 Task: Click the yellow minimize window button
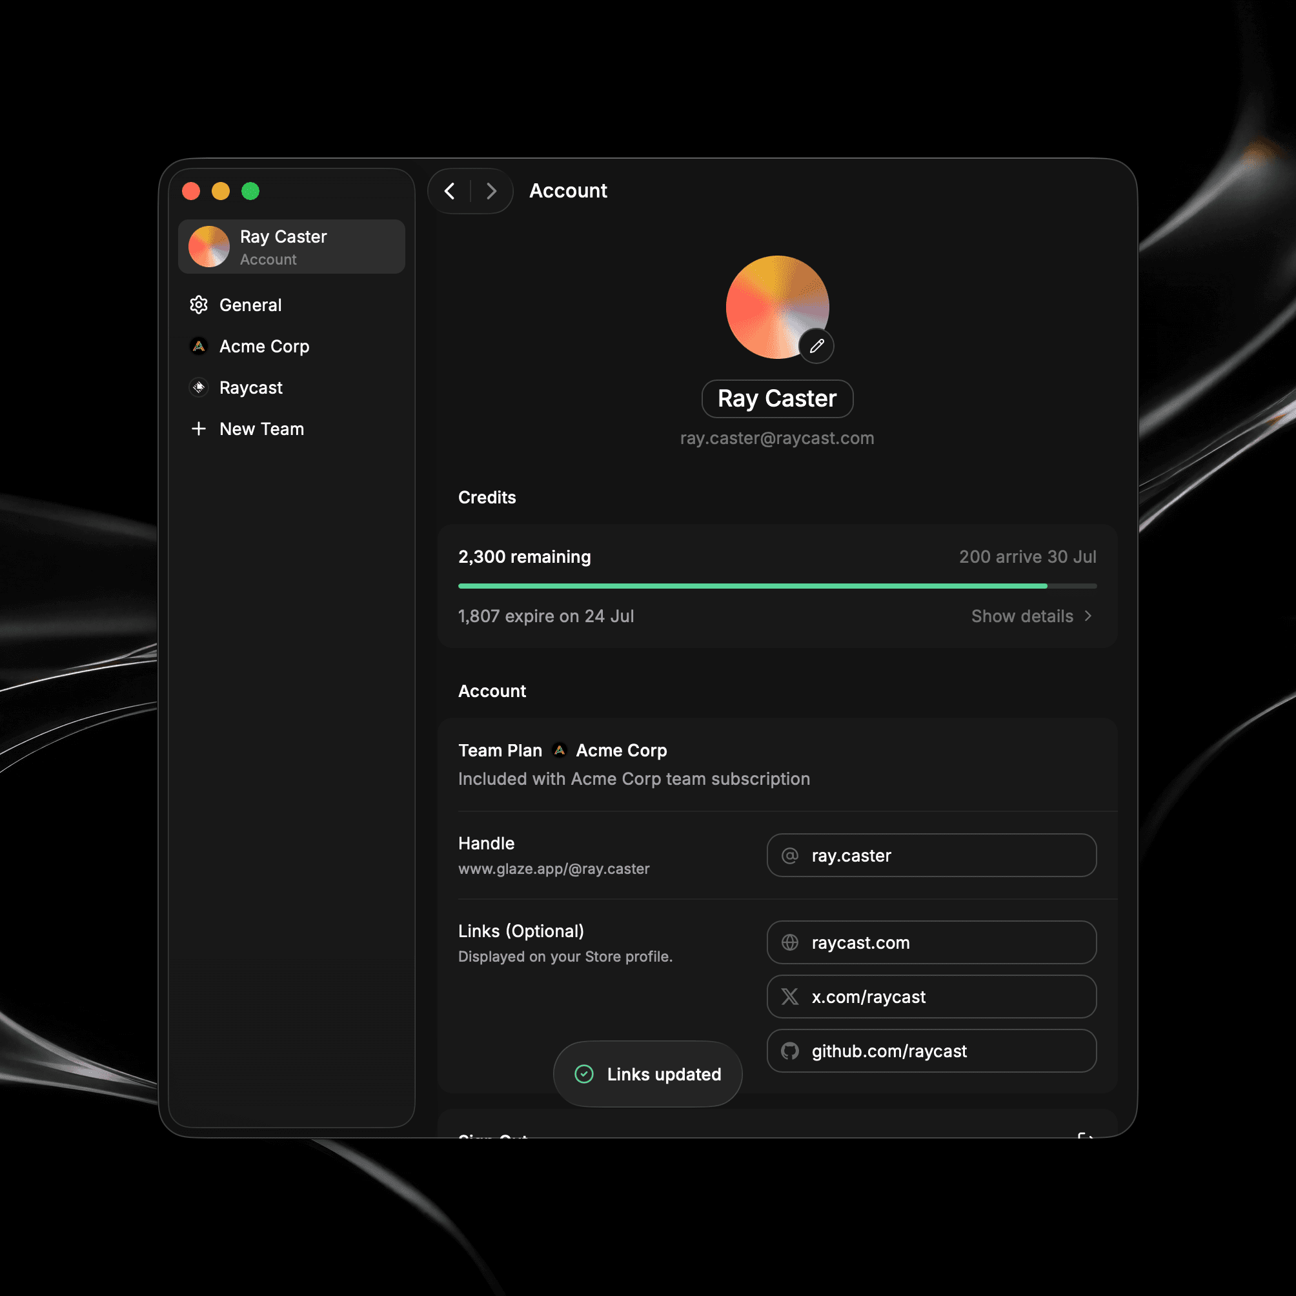coord(221,191)
